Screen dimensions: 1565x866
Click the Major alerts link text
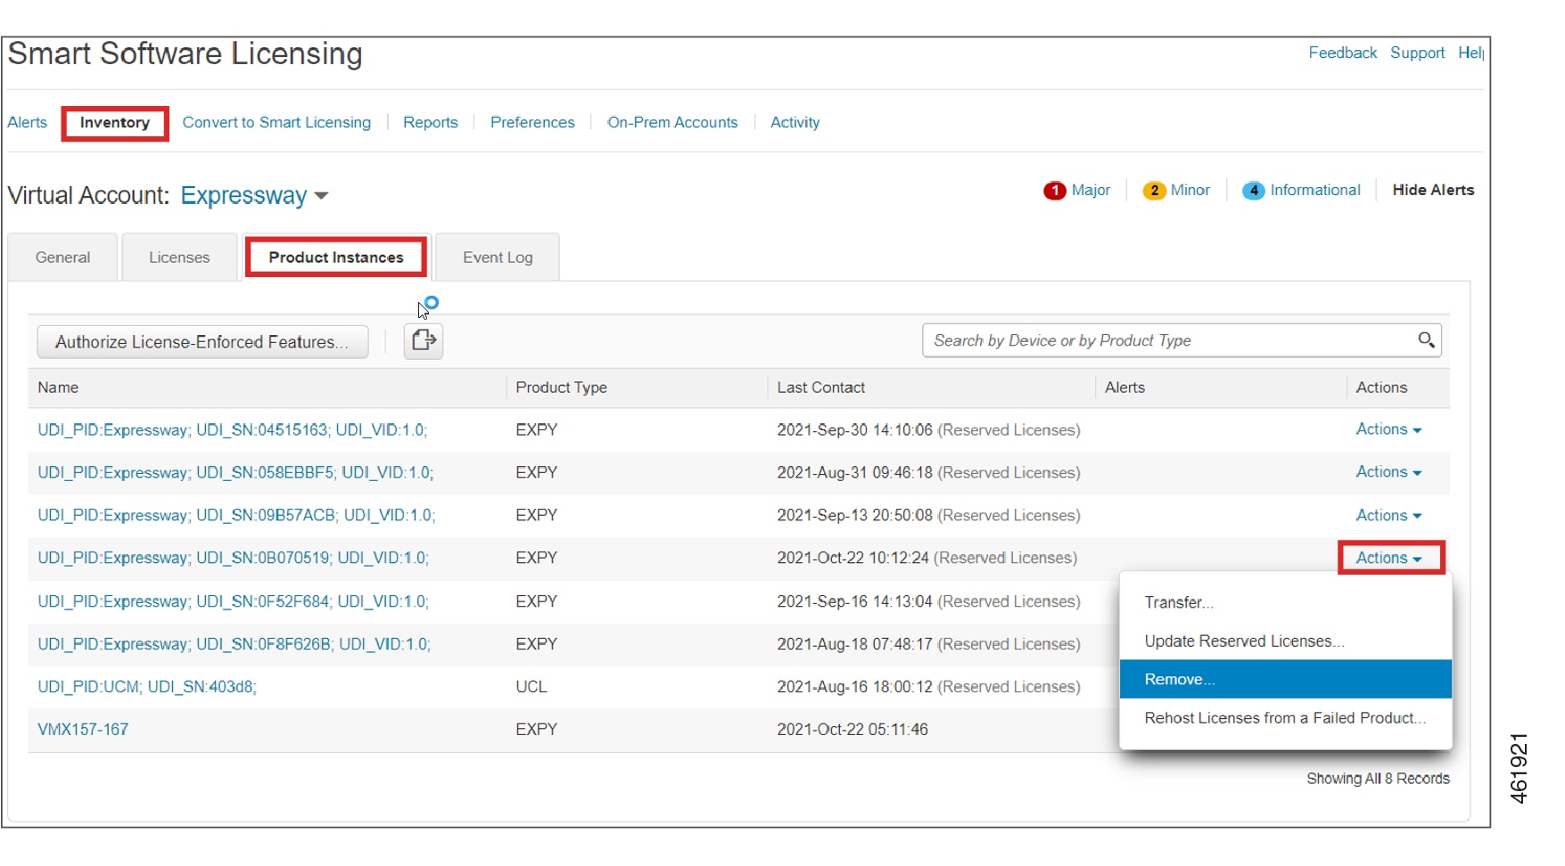(x=1091, y=191)
